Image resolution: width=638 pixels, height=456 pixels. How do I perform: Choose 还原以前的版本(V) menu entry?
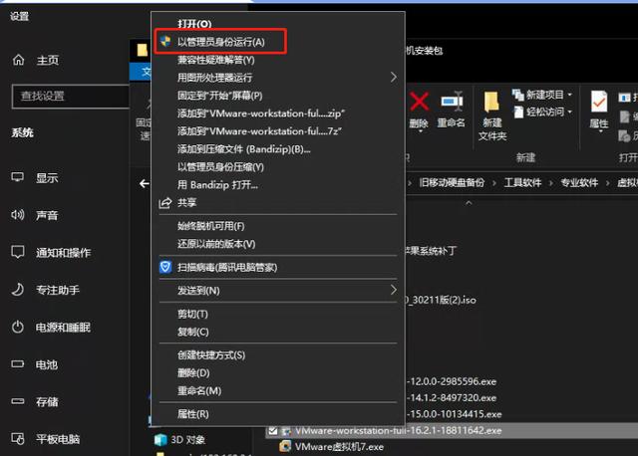coord(216,244)
